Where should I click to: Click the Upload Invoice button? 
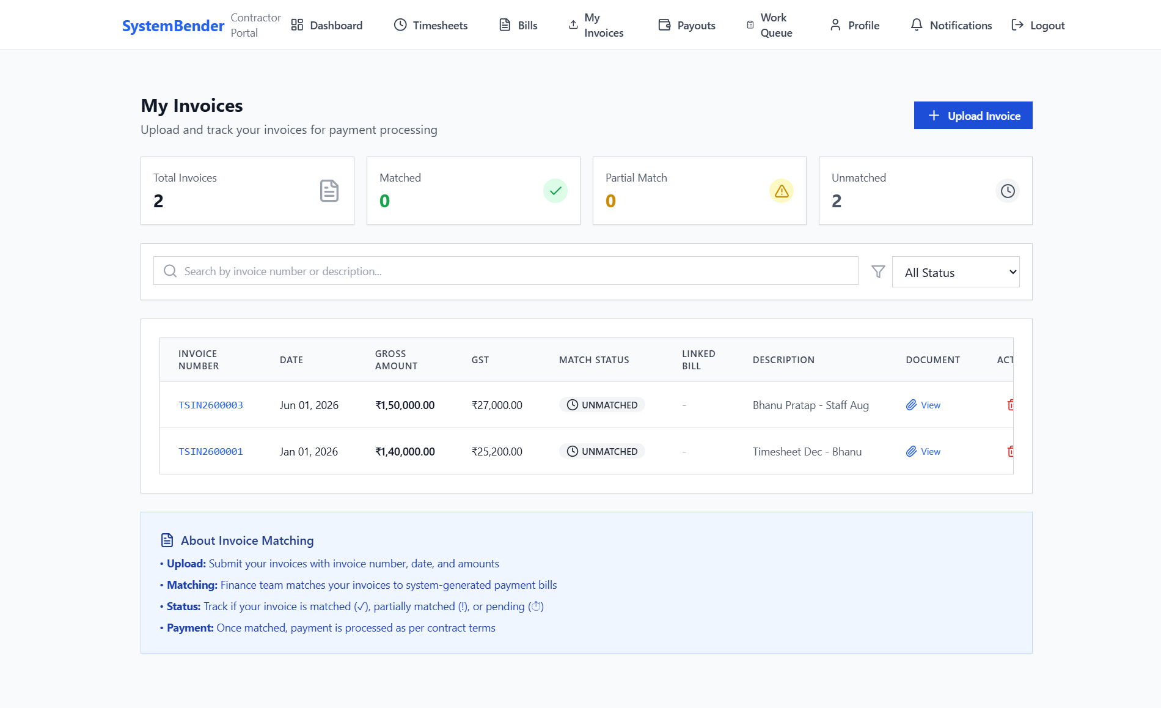click(x=973, y=116)
